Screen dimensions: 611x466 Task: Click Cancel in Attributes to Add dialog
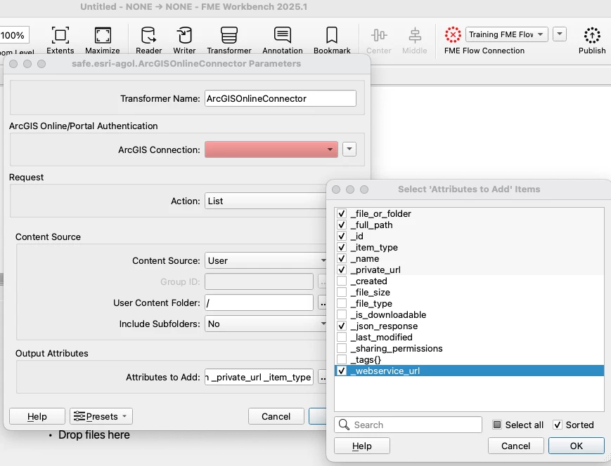tap(515, 446)
